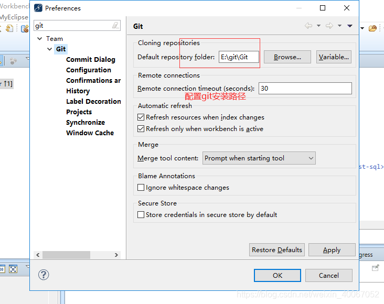Click the toolbar dropdown arrow beside open-folder icon
This screenshot has width=384, height=304.
point(362,28)
